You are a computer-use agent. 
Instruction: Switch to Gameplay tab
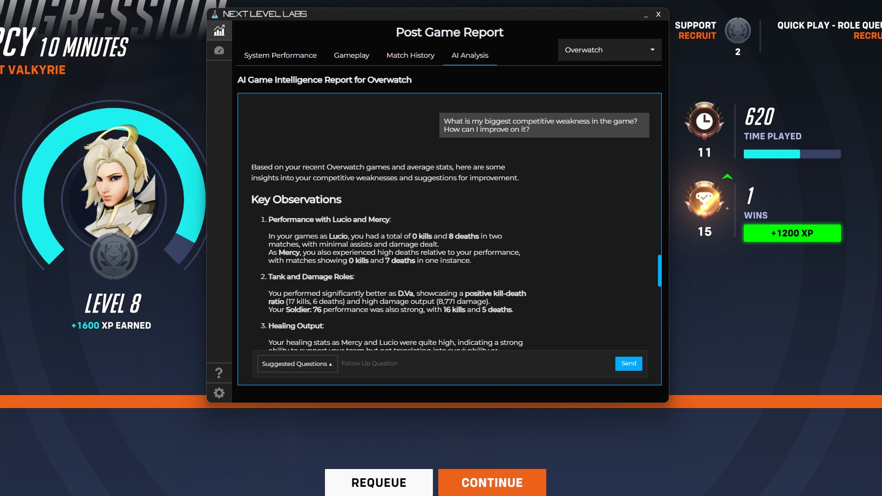coord(351,56)
